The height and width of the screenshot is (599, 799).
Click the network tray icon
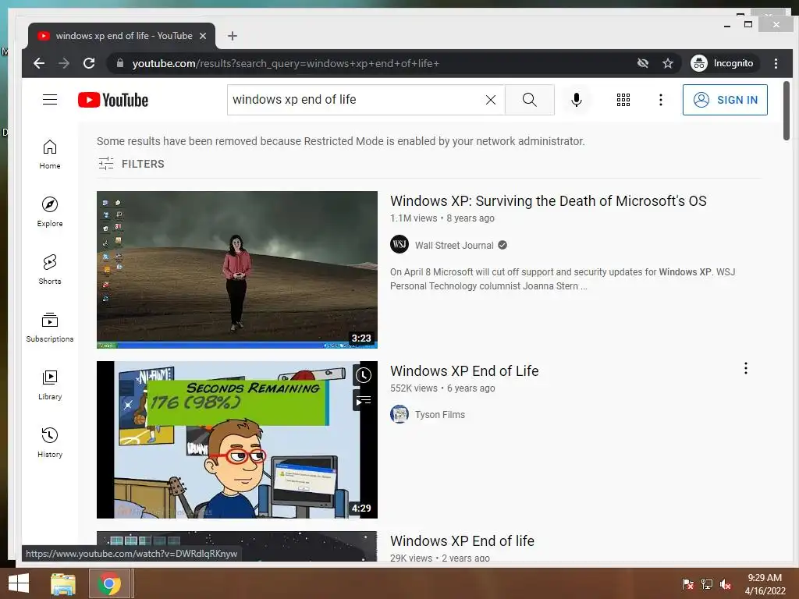click(x=706, y=584)
